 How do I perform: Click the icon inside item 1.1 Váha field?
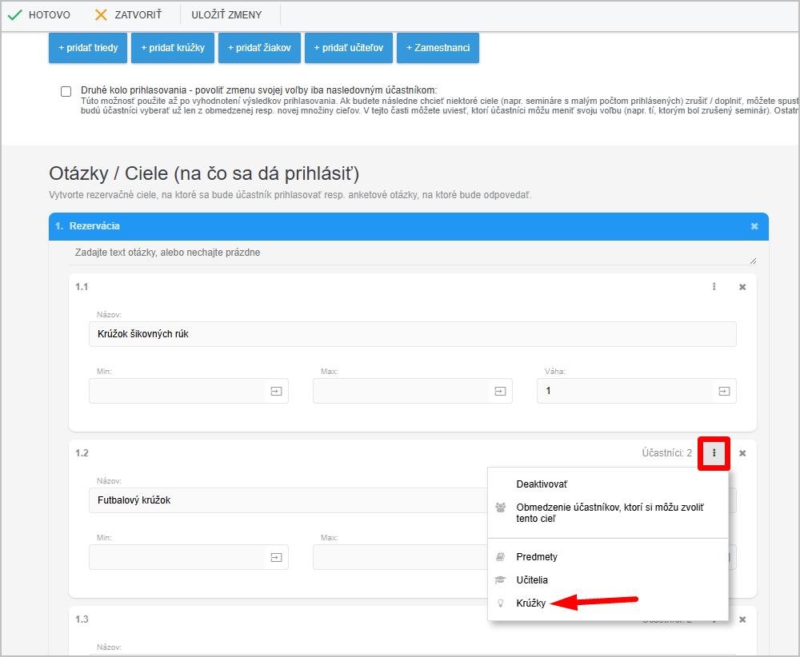pyautogui.click(x=724, y=392)
